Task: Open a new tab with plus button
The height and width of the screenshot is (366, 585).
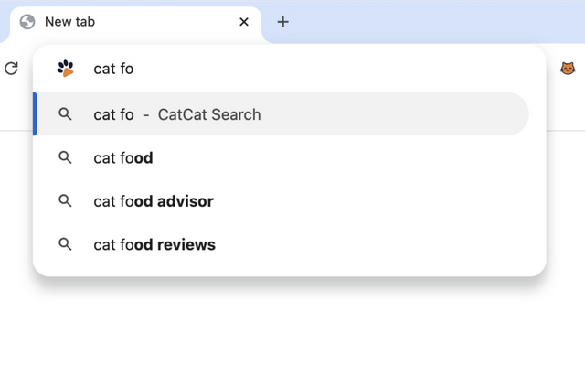Action: [x=282, y=22]
